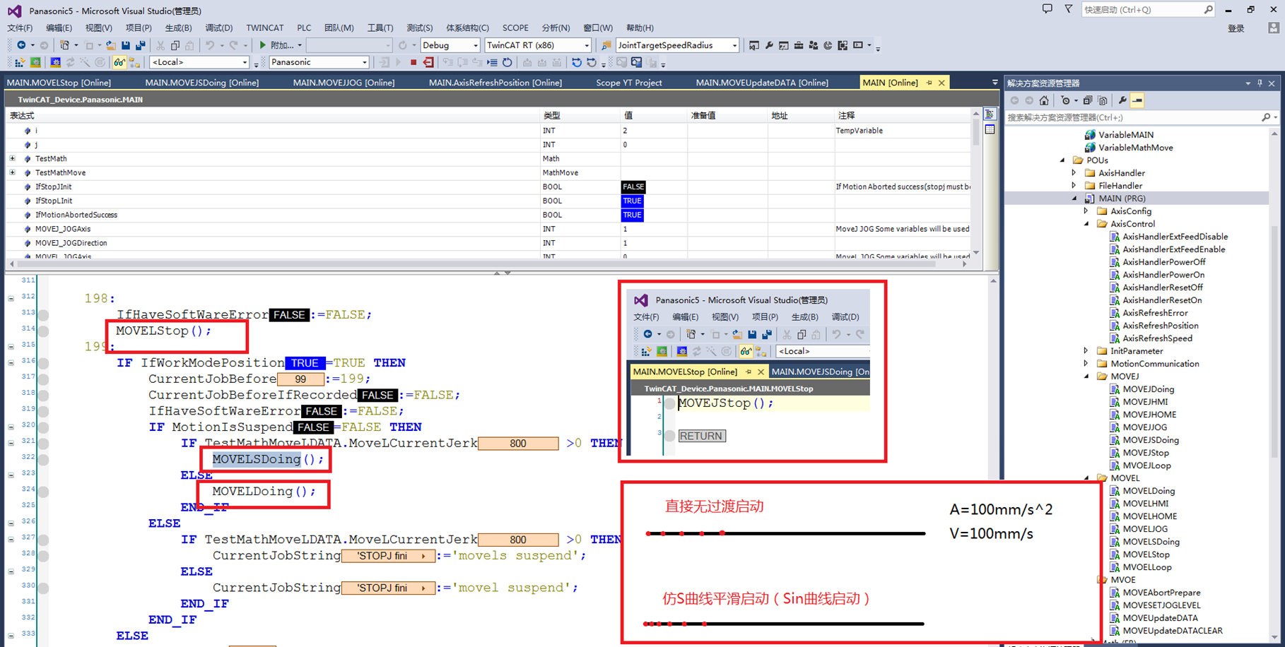Expand the MotionCommunication folder node
The width and height of the screenshot is (1285, 647).
1086,364
